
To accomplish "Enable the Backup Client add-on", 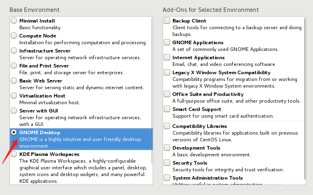I will 167,21.
